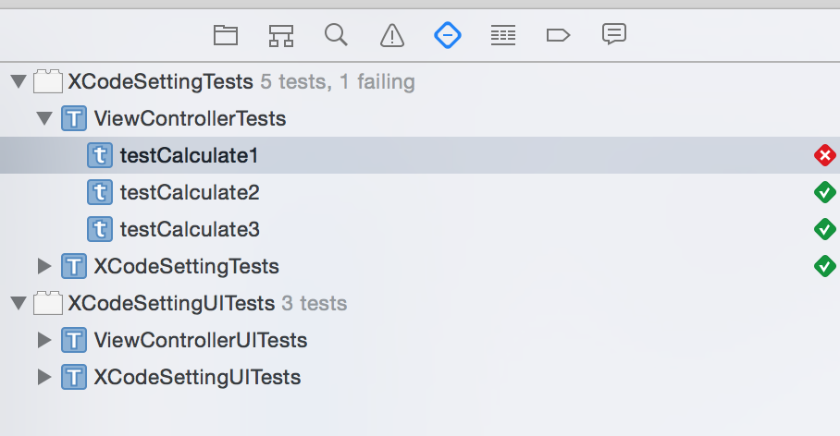This screenshot has height=436, width=840.
Task: Click the red failed status on testCalculate1
Action: pyautogui.click(x=824, y=155)
